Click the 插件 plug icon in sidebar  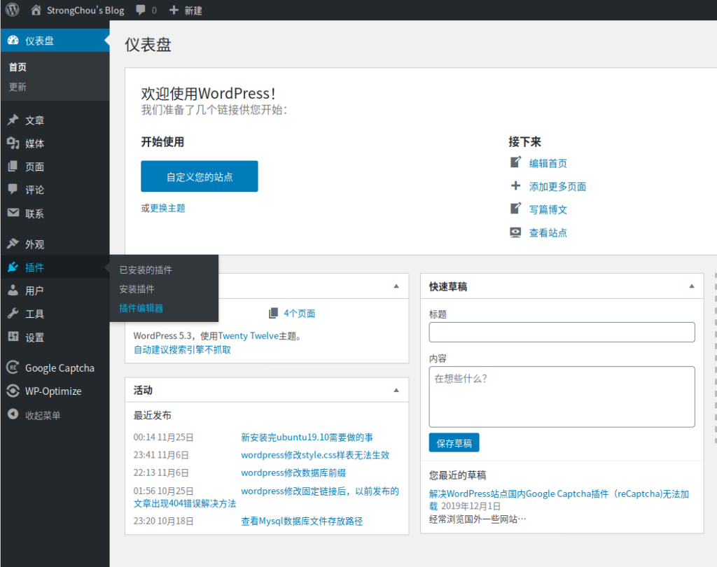pos(13,267)
